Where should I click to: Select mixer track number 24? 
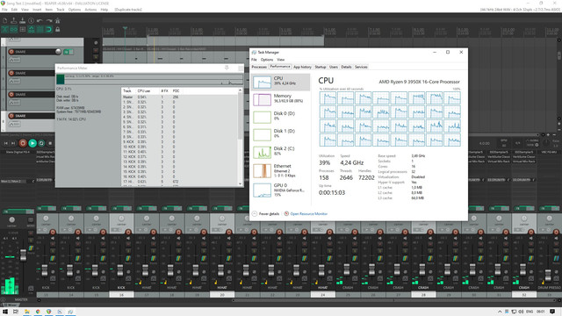click(x=322, y=295)
